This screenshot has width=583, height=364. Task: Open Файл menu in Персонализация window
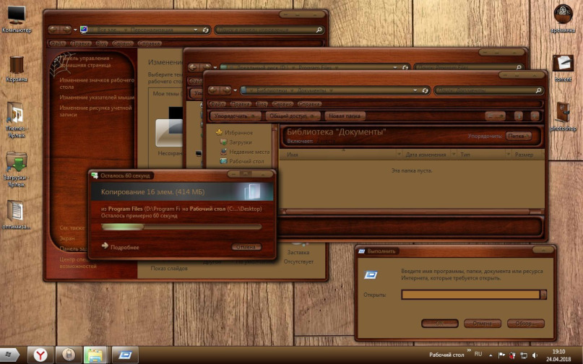point(57,43)
